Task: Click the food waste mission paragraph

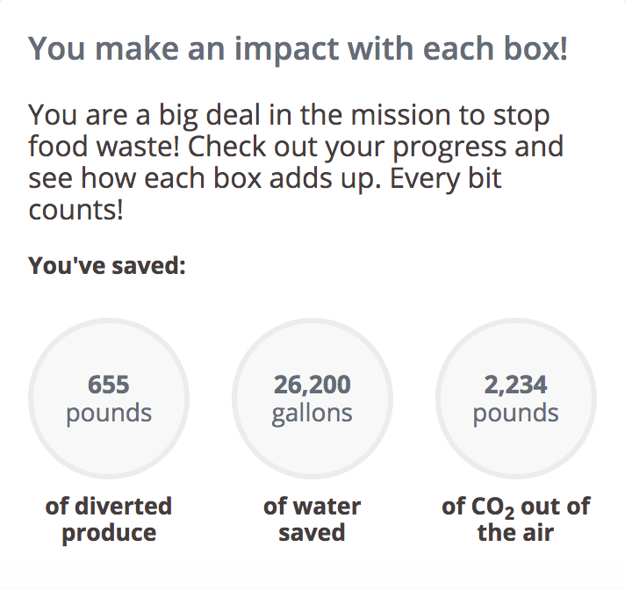Action: (x=296, y=162)
